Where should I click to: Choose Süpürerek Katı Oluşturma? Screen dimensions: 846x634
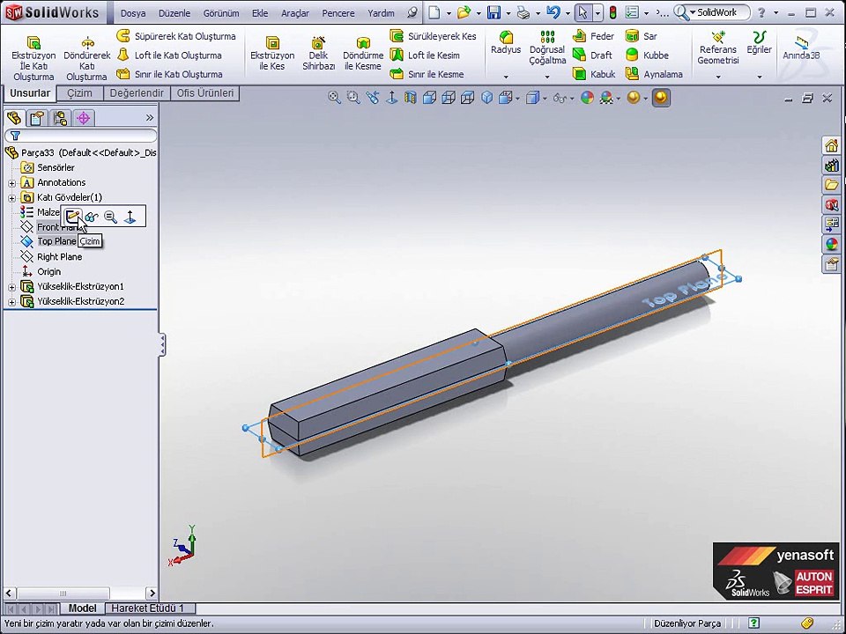176,36
